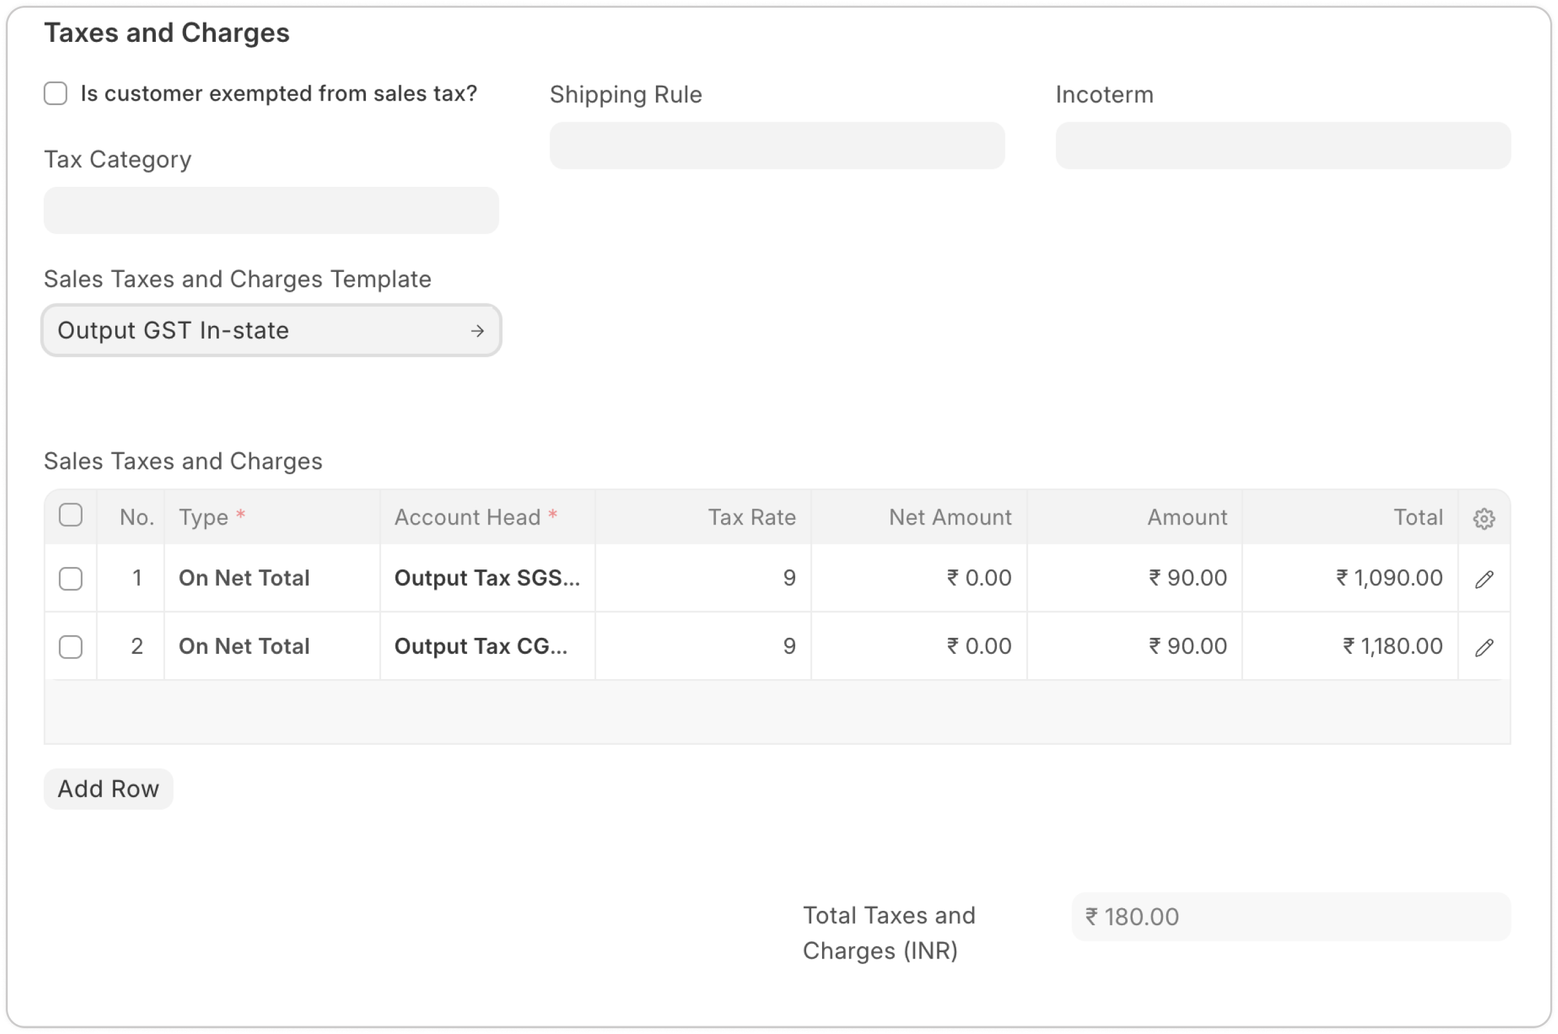Click the Output Tax CGST account cell
Screen dimensions: 1558x1034
tap(486, 646)
